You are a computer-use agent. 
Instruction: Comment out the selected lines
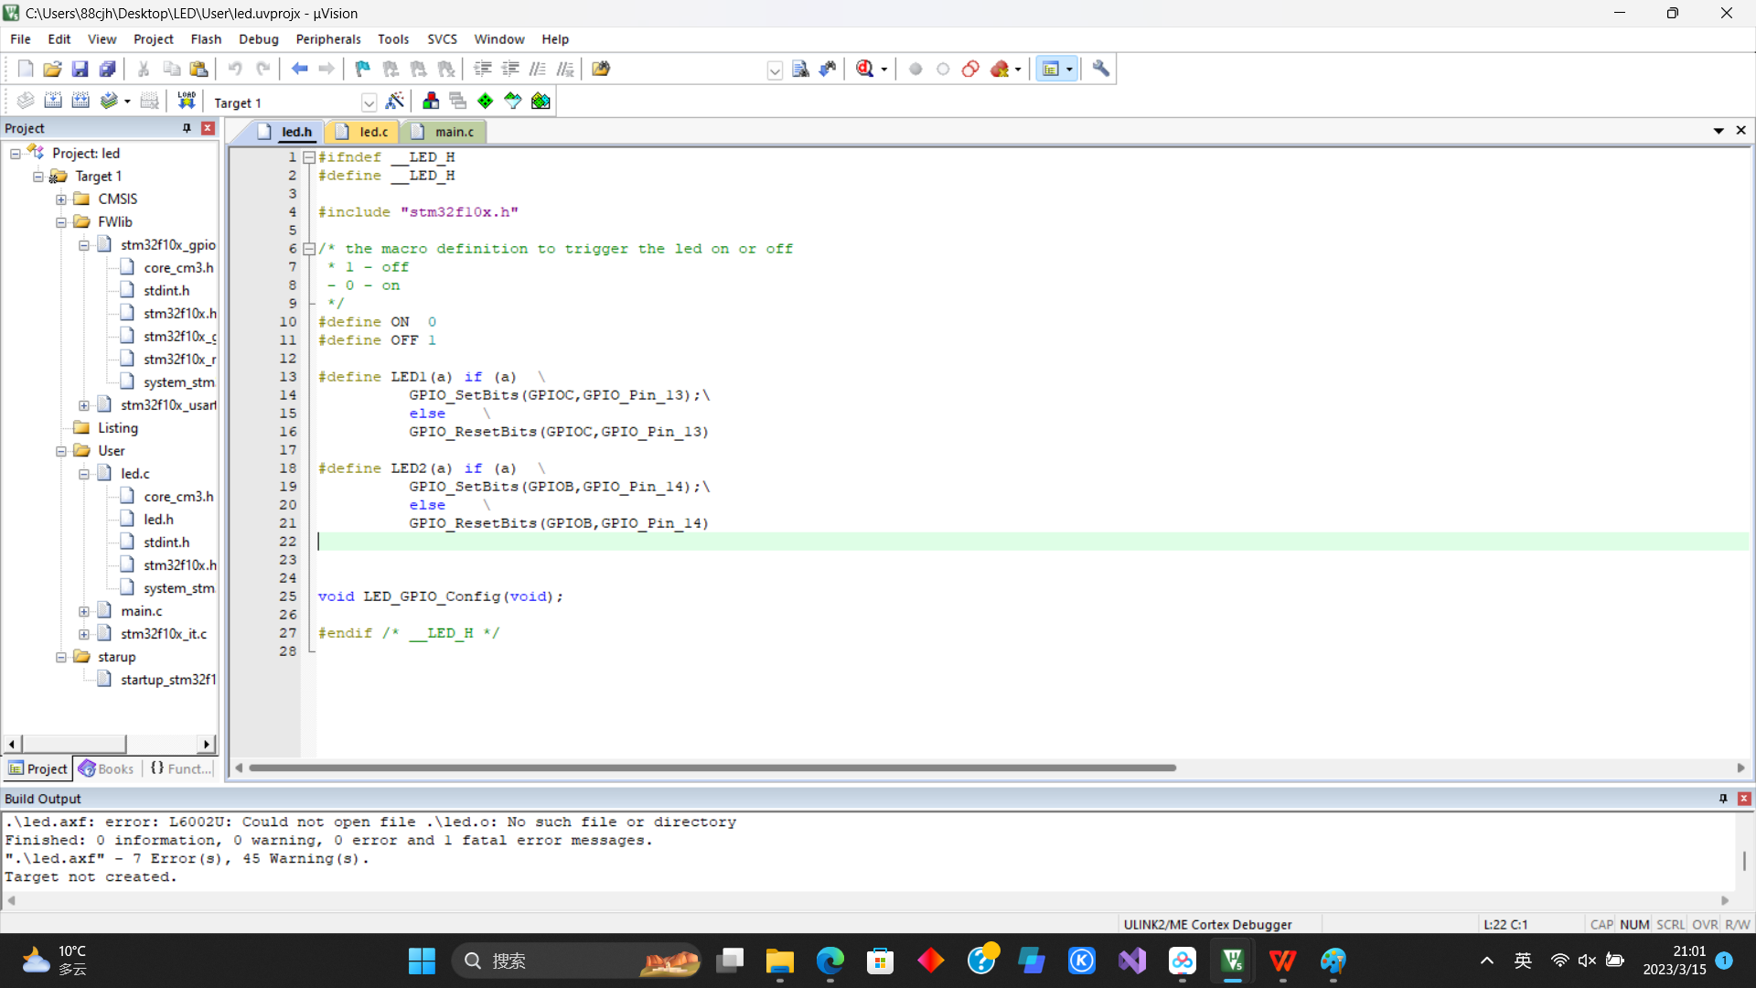pos(538,69)
